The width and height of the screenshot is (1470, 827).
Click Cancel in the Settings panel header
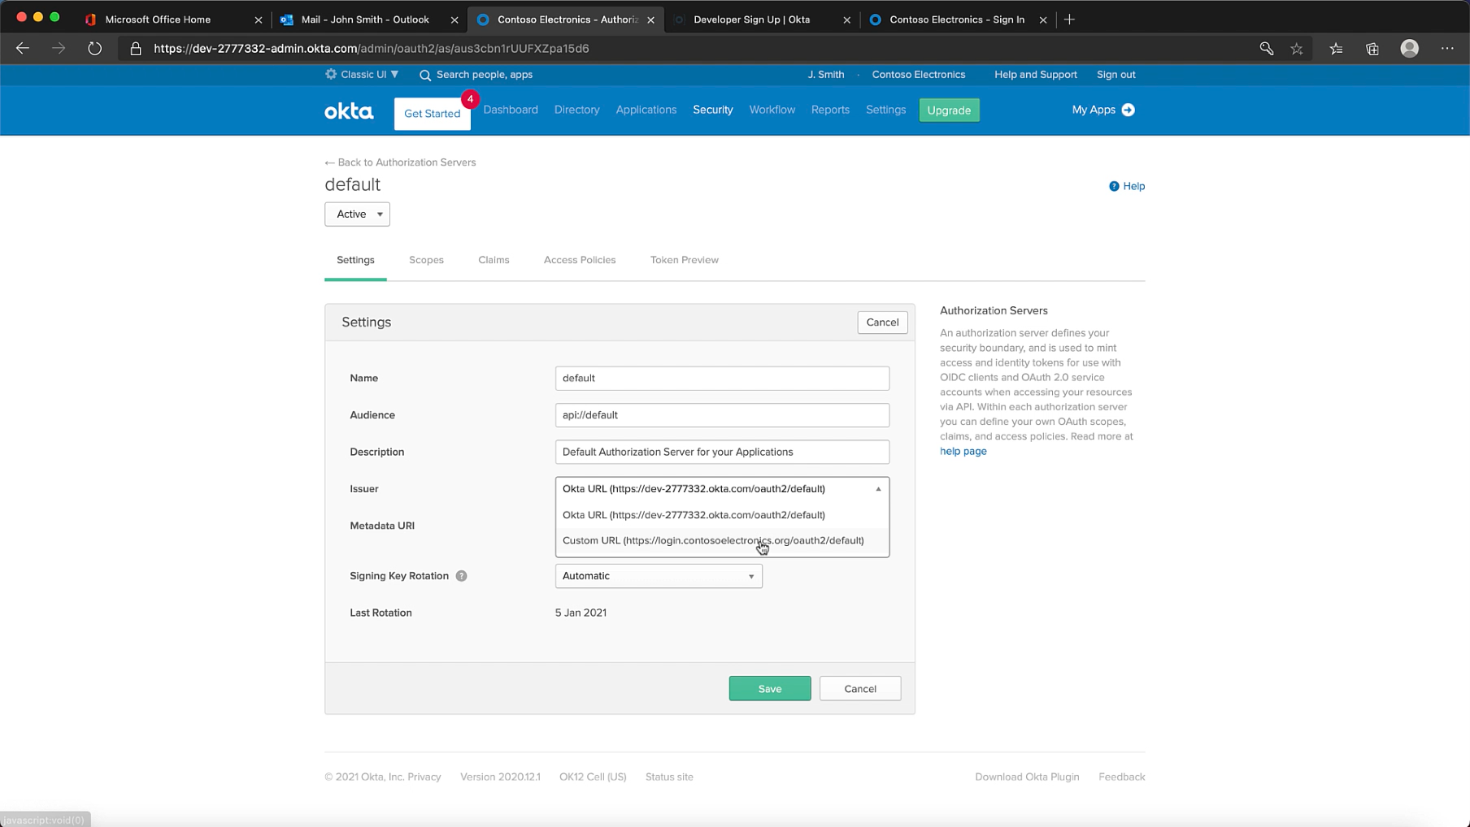[882, 323]
